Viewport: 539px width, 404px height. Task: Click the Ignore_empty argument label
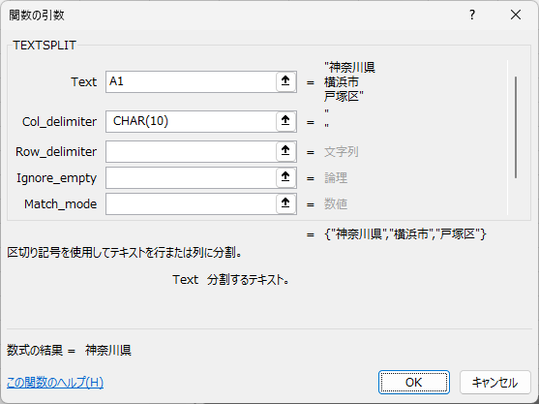tap(57, 178)
